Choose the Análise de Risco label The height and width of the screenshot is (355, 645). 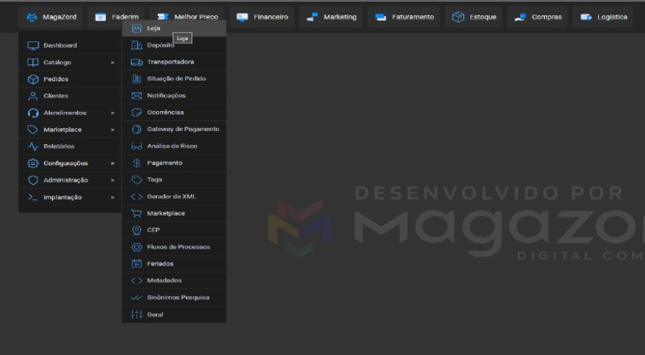click(x=172, y=146)
